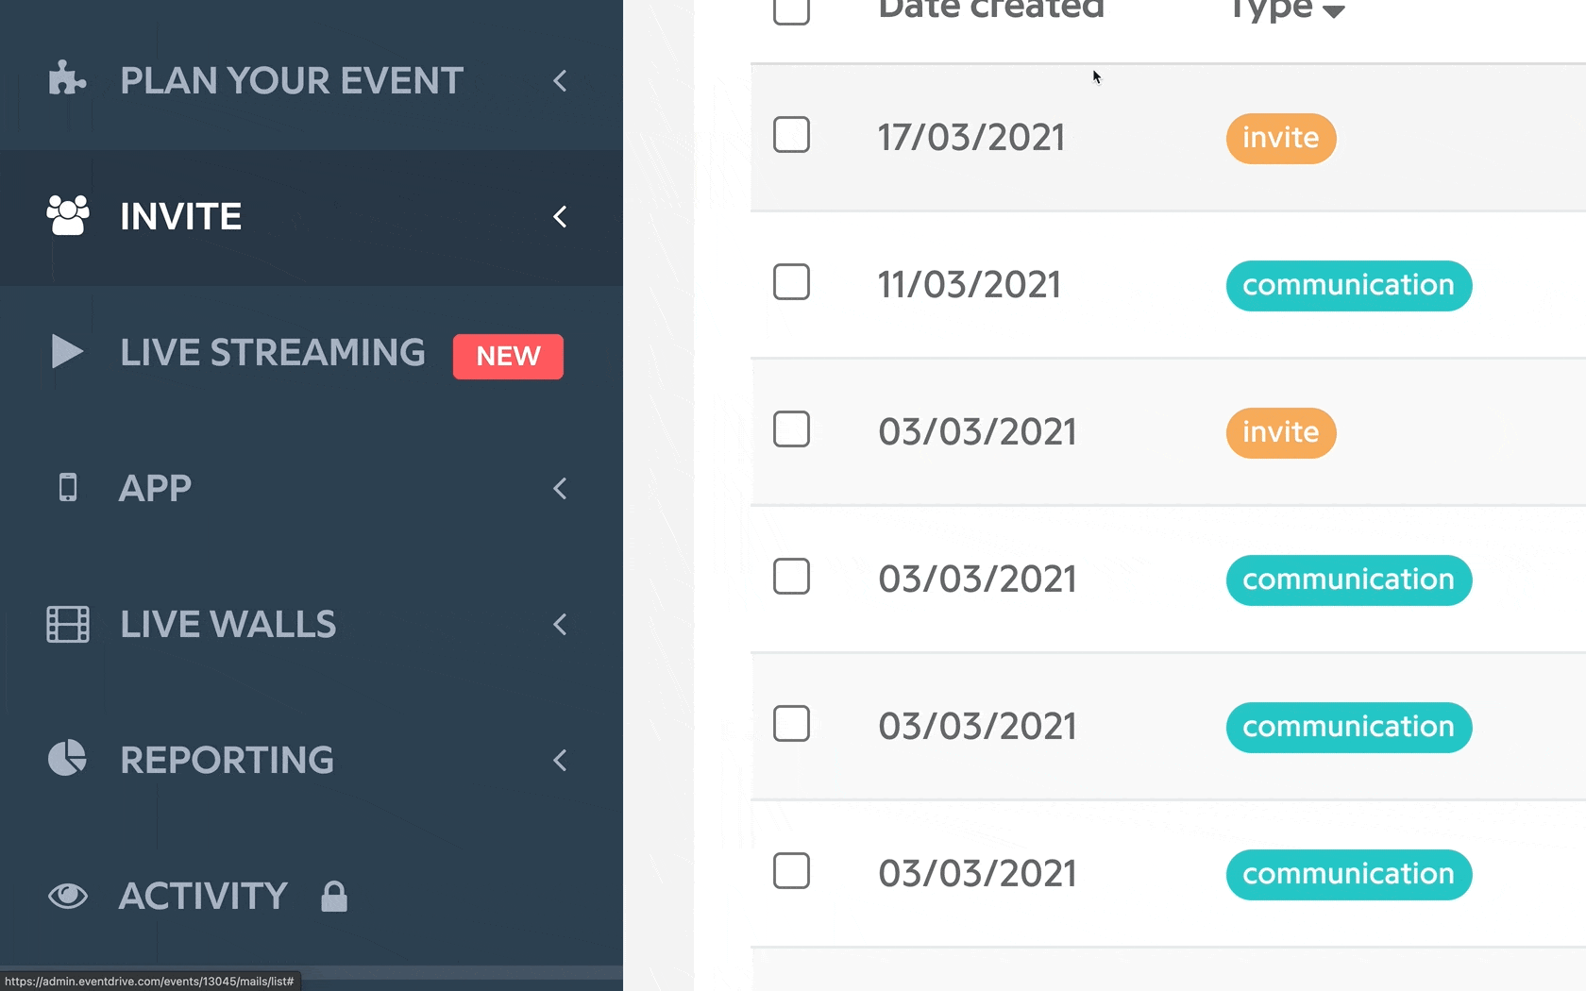Select the INVITE menu label
This screenshot has width=1586, height=991.
click(180, 216)
